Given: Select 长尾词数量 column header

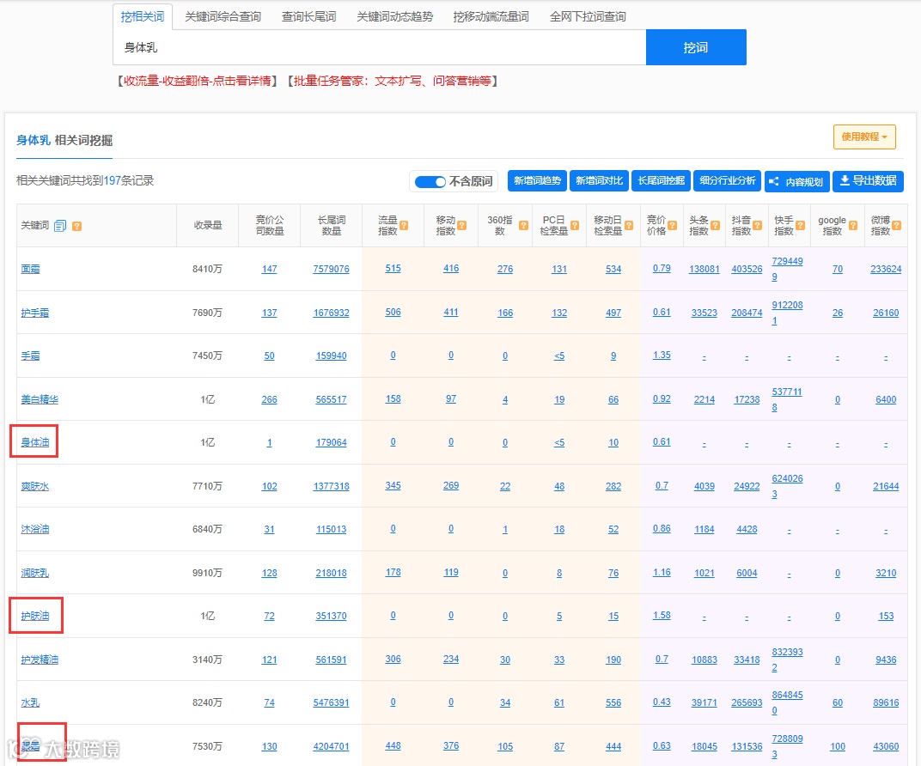Looking at the screenshot, I should coord(332,225).
